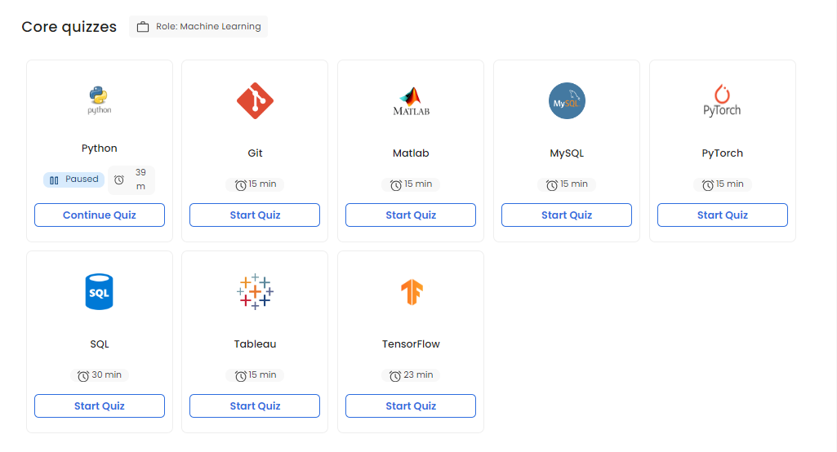Click the SQL database icon

[100, 291]
